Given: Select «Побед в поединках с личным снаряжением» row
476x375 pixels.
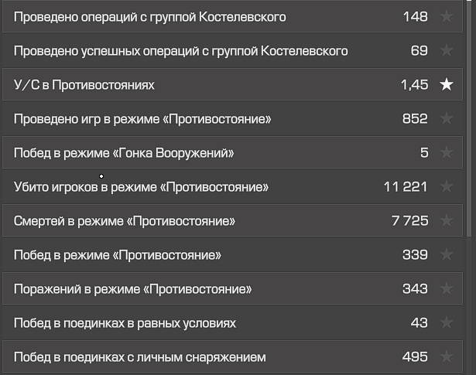Looking at the screenshot, I should (x=232, y=356).
